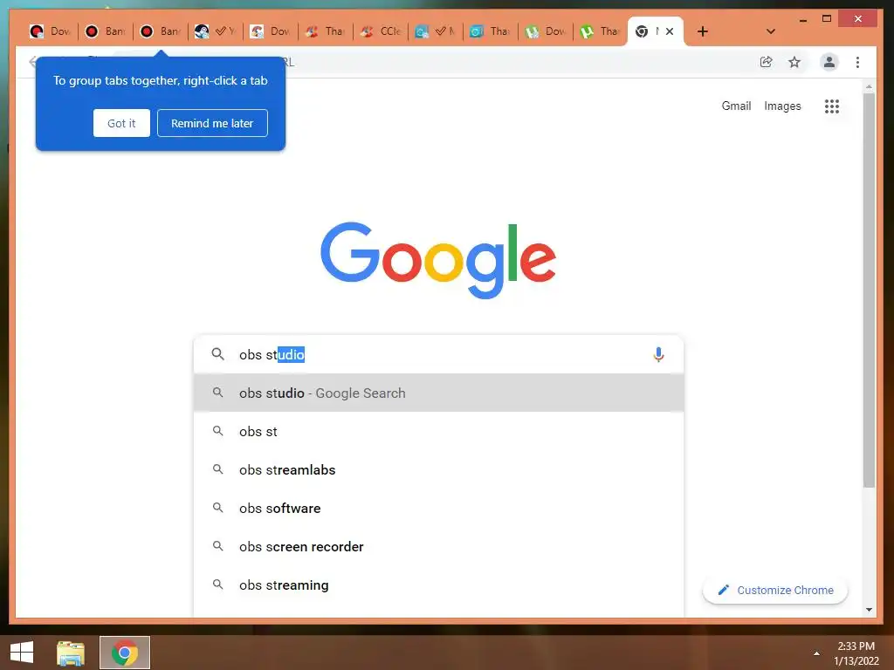The width and height of the screenshot is (894, 670).
Task: Close the active new tab
Action: [670, 31]
